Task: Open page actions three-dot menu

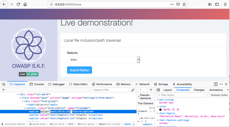Action: 172,4
